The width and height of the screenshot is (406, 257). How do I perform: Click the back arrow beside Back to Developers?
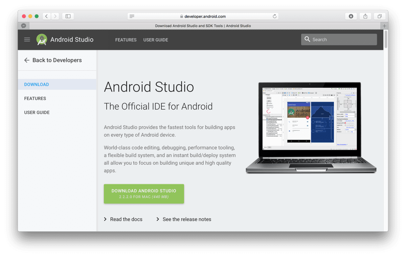(27, 60)
